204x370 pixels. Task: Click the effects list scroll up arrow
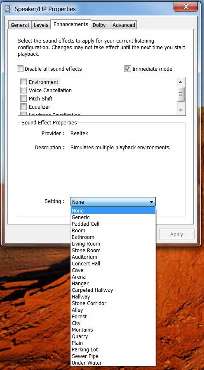tap(181, 82)
